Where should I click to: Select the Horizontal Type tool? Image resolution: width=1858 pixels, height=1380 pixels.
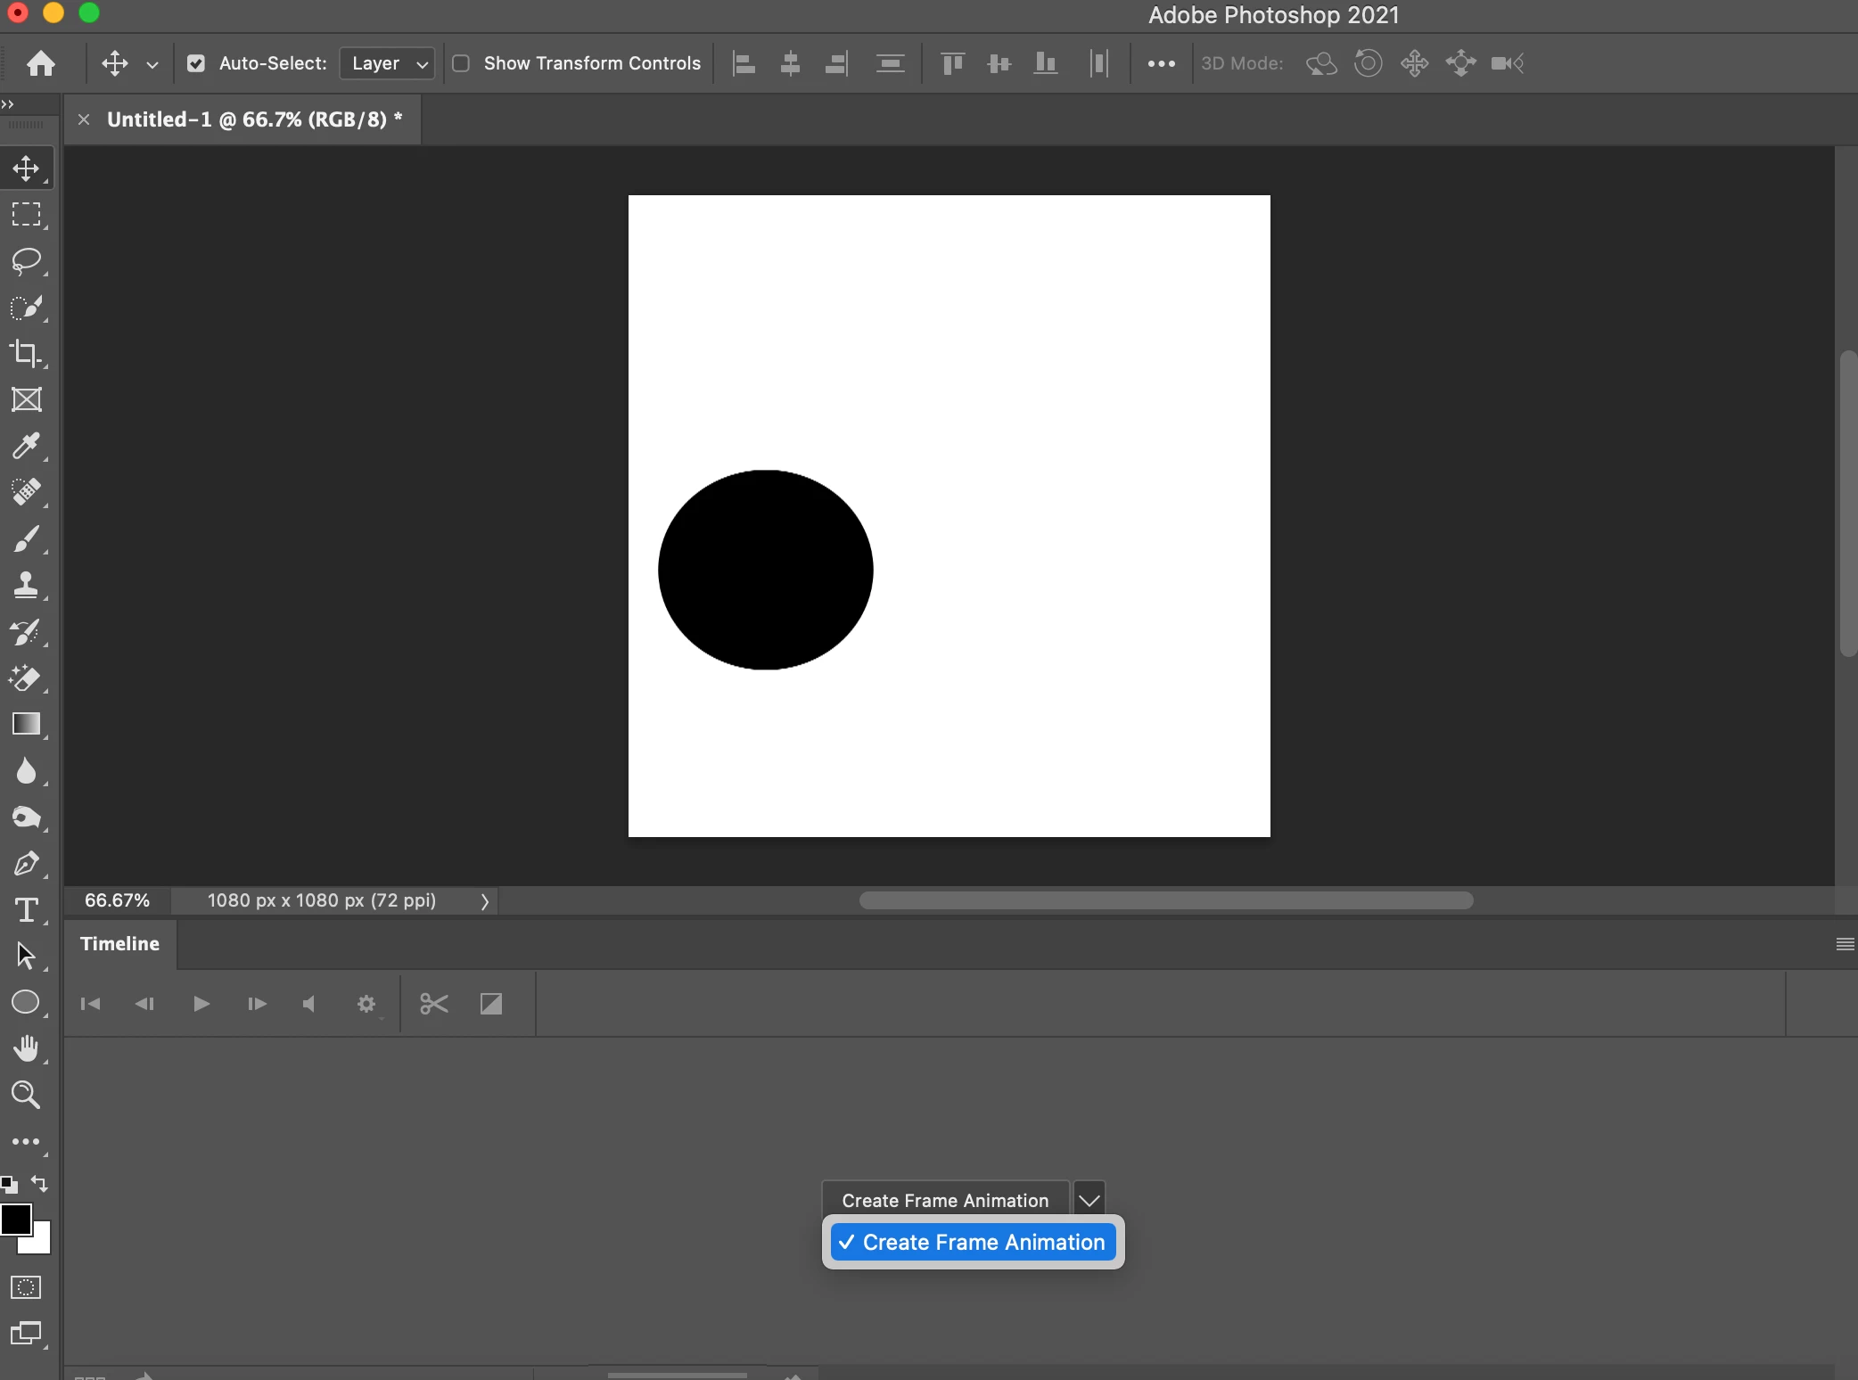point(26,910)
